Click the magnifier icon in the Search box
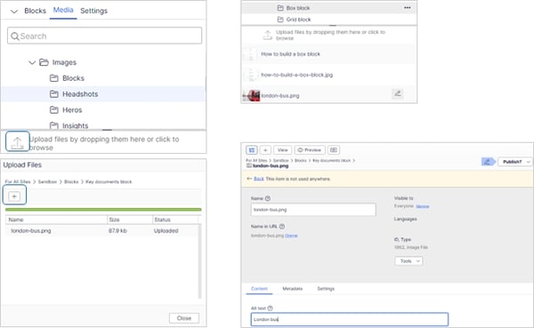 (x=14, y=36)
